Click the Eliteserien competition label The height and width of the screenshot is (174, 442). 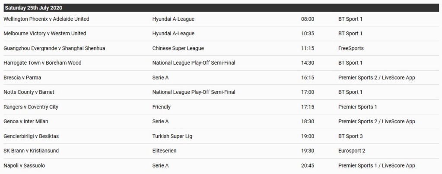(x=164, y=151)
